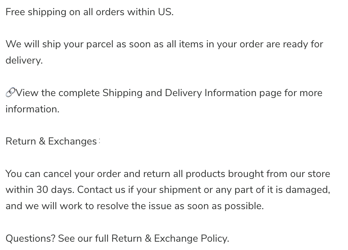The height and width of the screenshot is (250, 348).
Task: Click the word Questions?
Action: pyautogui.click(x=30, y=238)
